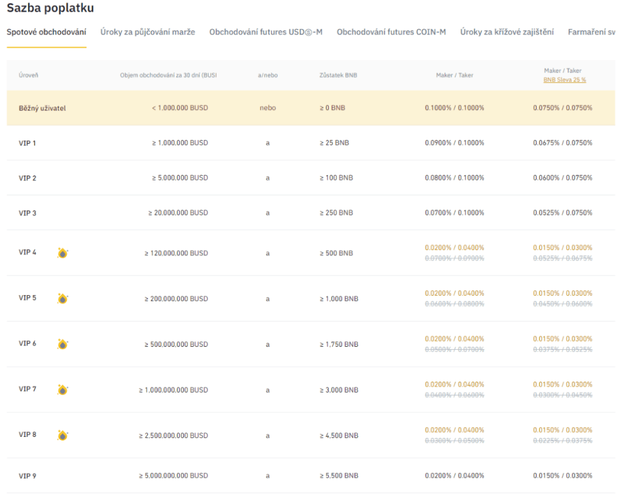Viewport: 628px width, 497px height.
Task: Click struck-through 0.0300% / 0.0500% fee for VIP 8
Action: click(x=454, y=441)
